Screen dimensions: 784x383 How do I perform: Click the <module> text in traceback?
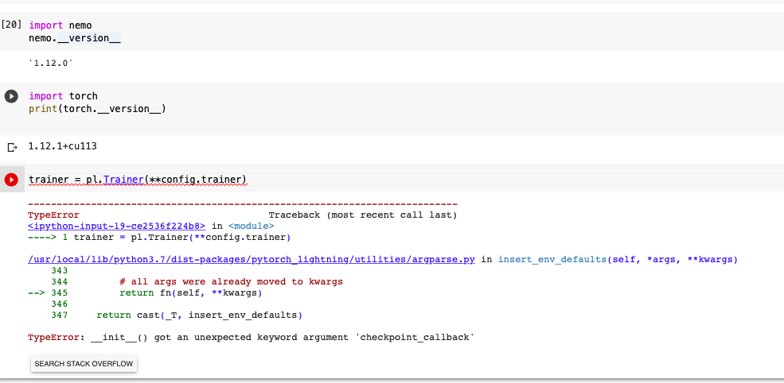251,226
